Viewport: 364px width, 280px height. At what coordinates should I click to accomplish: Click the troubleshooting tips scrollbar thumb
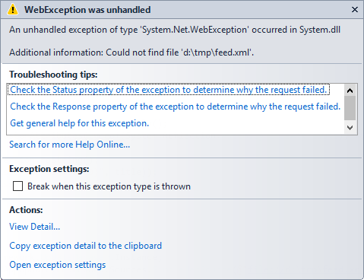click(x=350, y=108)
